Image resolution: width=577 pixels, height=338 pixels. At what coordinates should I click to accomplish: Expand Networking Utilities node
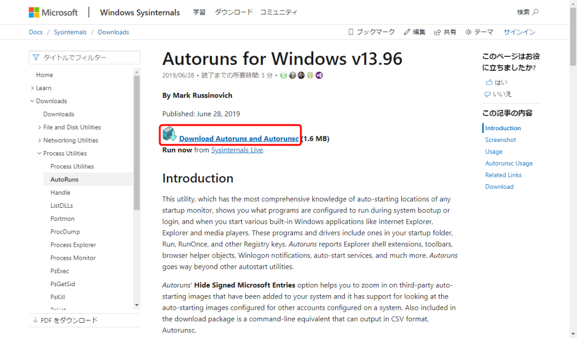pyautogui.click(x=39, y=140)
